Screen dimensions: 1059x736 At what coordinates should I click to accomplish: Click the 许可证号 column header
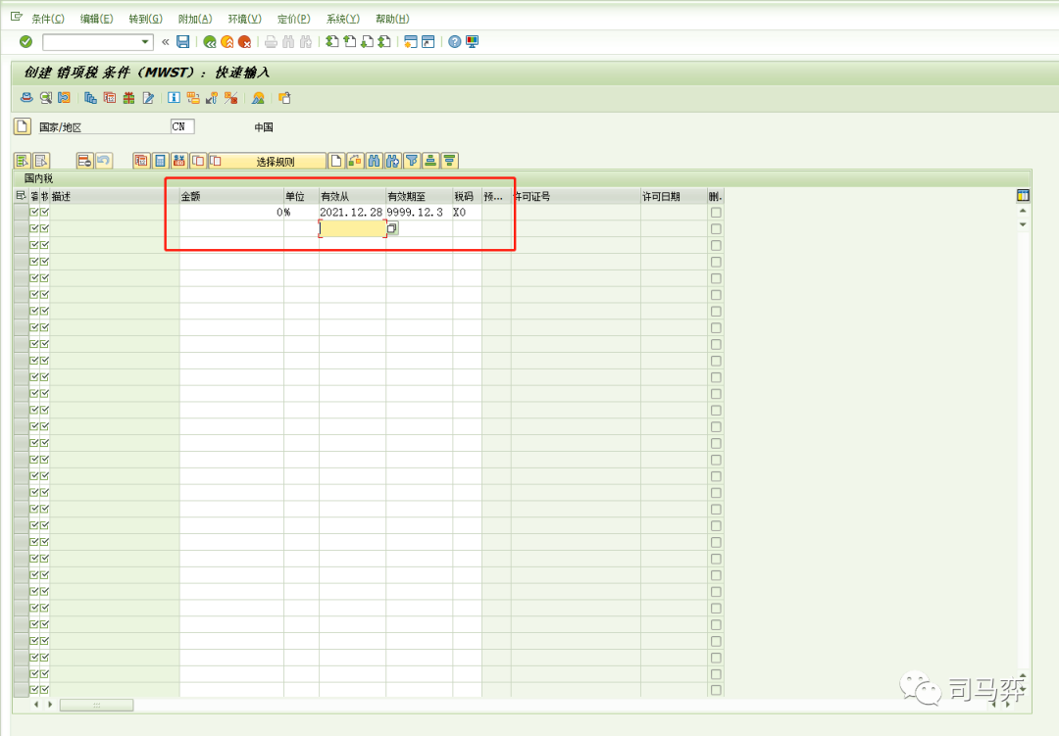[x=577, y=196]
